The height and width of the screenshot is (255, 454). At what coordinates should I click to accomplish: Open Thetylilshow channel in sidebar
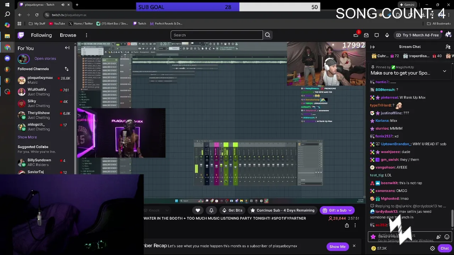point(44,115)
